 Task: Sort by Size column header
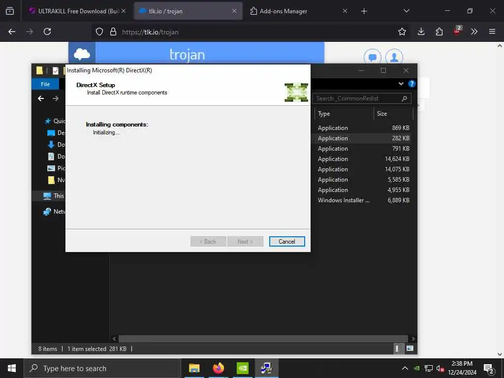393,114
